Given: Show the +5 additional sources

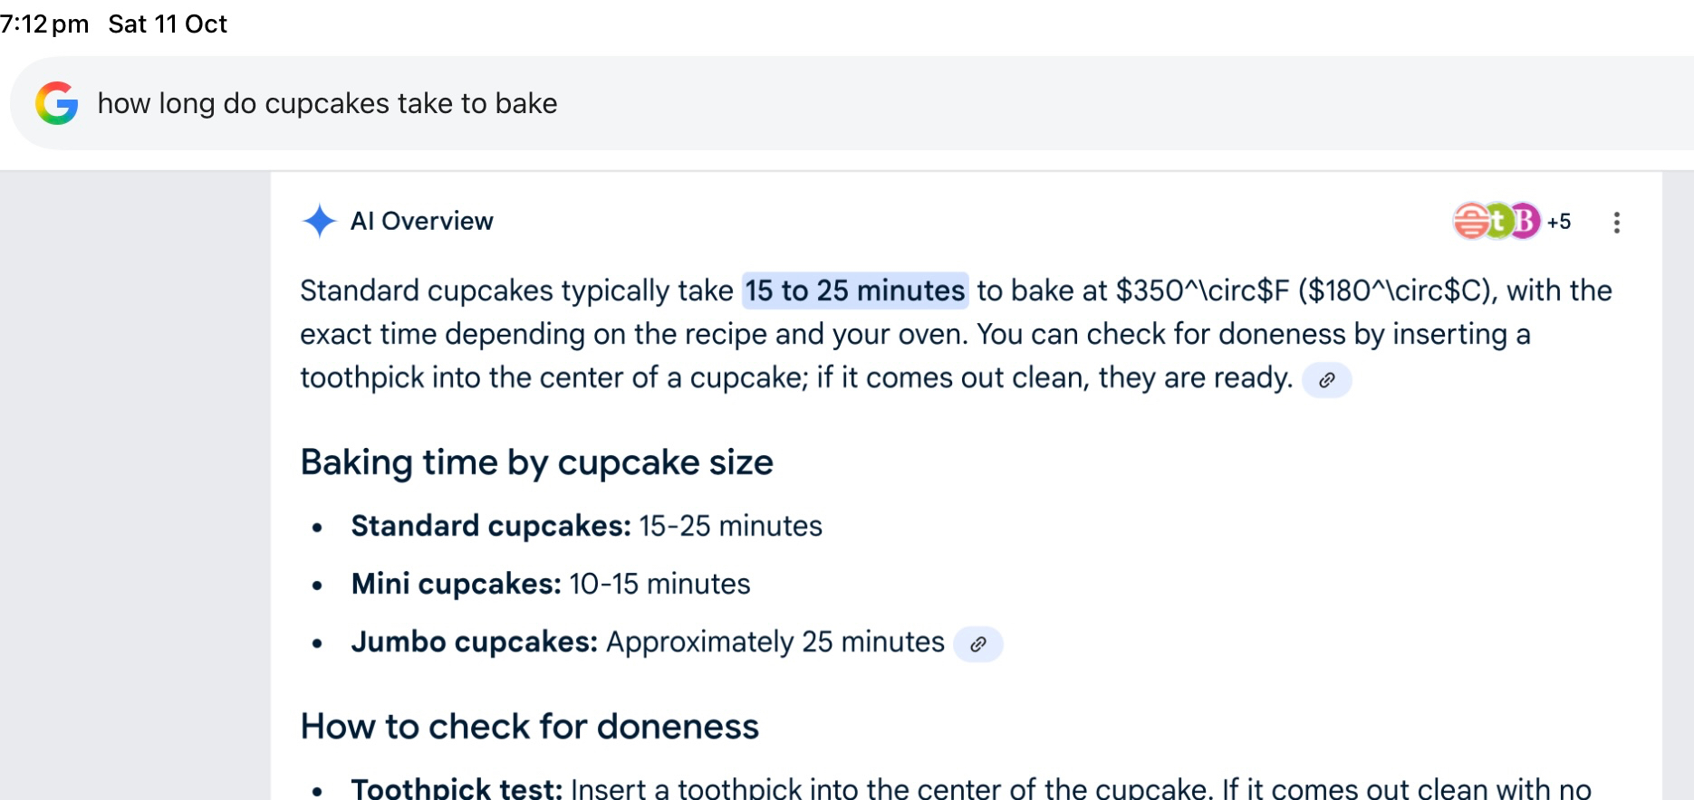Looking at the screenshot, I should click(1559, 222).
